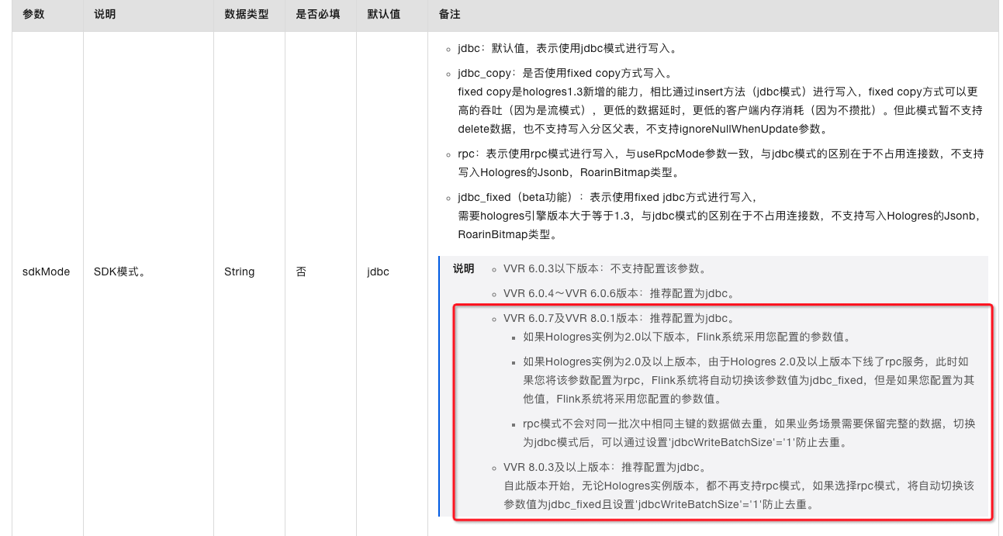The image size is (1003, 536).
Task: Click '需要hologres引擎版本大于等于1.3' line
Action: point(721,216)
